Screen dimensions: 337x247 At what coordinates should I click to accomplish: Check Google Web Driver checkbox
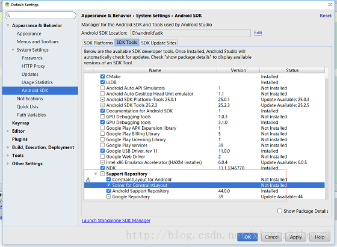coord(102,157)
